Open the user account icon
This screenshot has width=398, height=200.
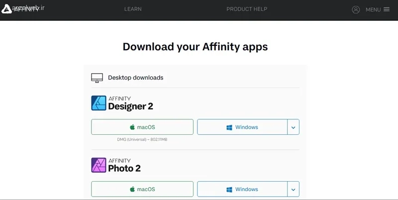pyautogui.click(x=356, y=9)
